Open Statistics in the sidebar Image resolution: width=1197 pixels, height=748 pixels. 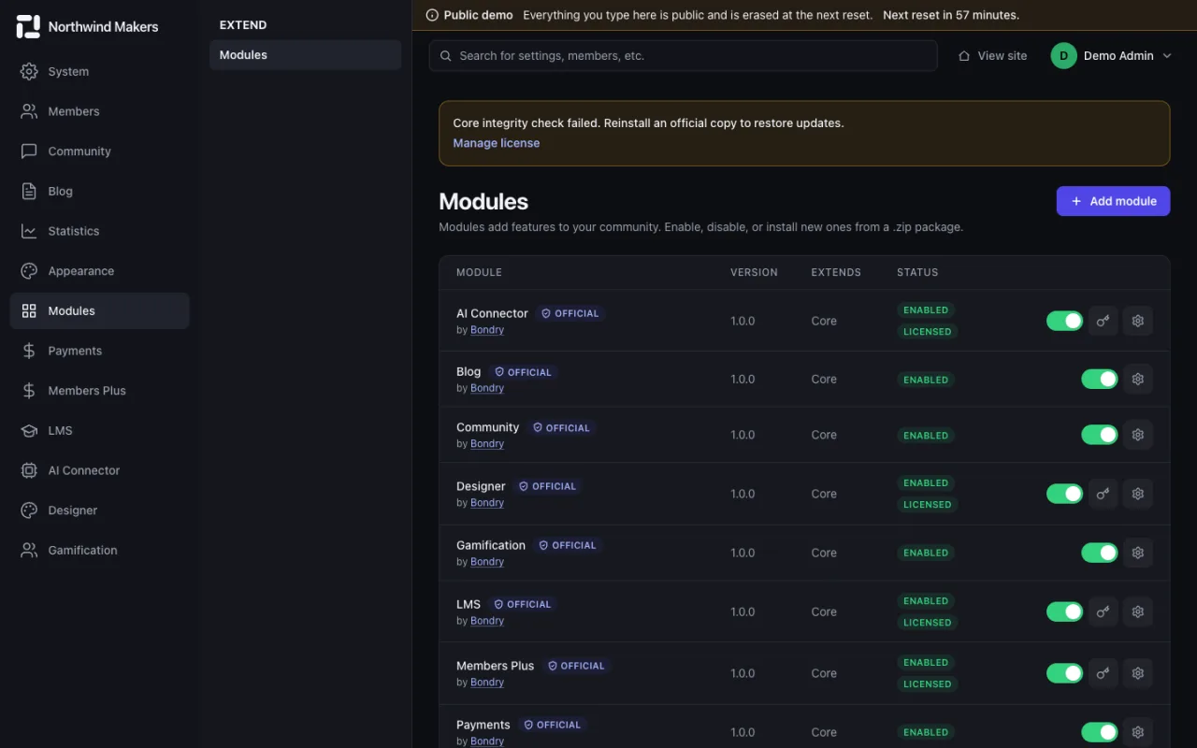point(99,231)
